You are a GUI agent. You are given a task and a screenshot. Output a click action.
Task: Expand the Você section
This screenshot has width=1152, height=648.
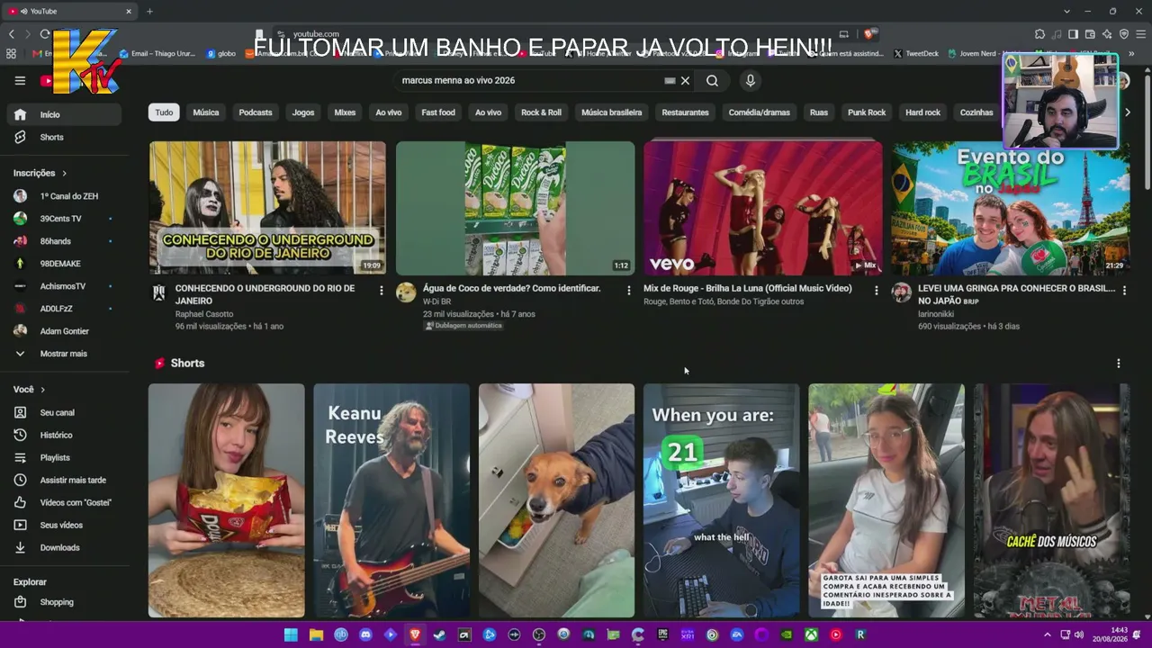(x=29, y=390)
